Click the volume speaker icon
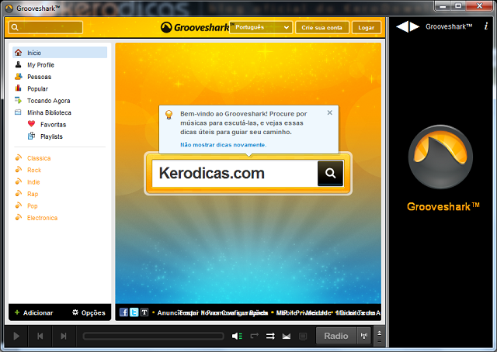497x352 pixels. coord(237,336)
